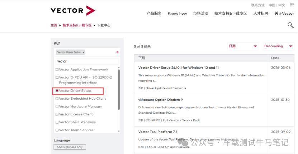Check Vector D-PDU API checkbox

point(57,77)
